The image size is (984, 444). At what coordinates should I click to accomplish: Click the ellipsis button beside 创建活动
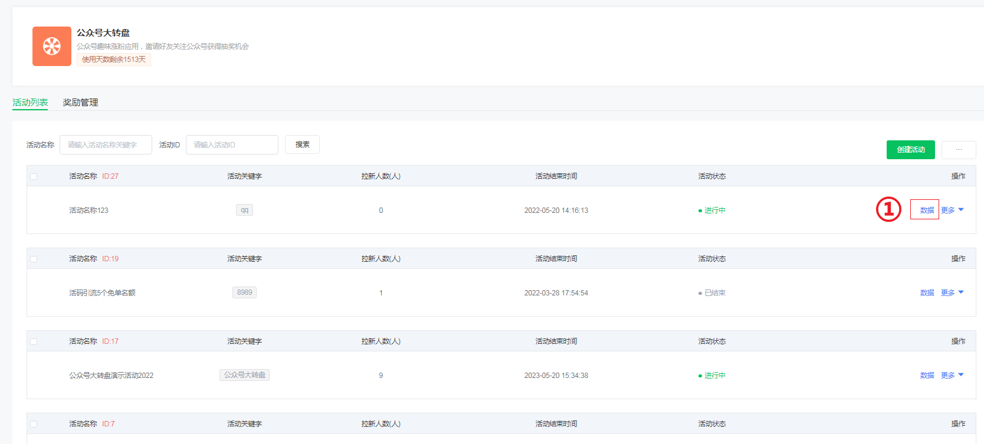[958, 150]
